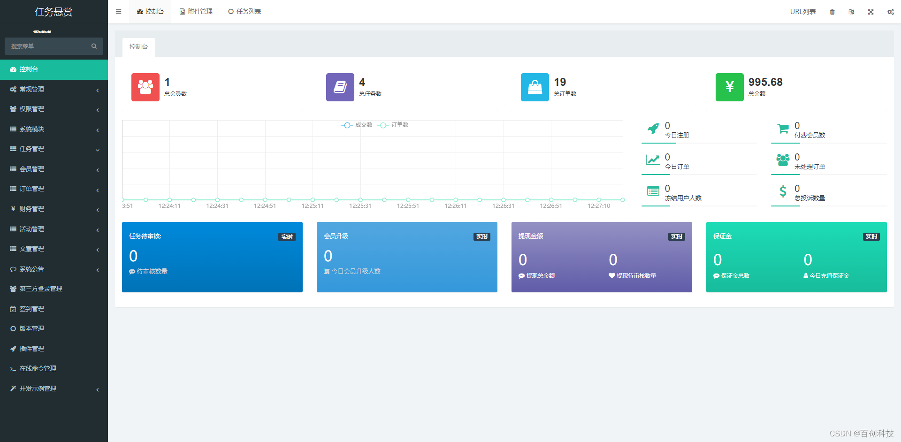Toggle 成交数 series in chart legend
Screen dimensions: 901x442
point(357,125)
